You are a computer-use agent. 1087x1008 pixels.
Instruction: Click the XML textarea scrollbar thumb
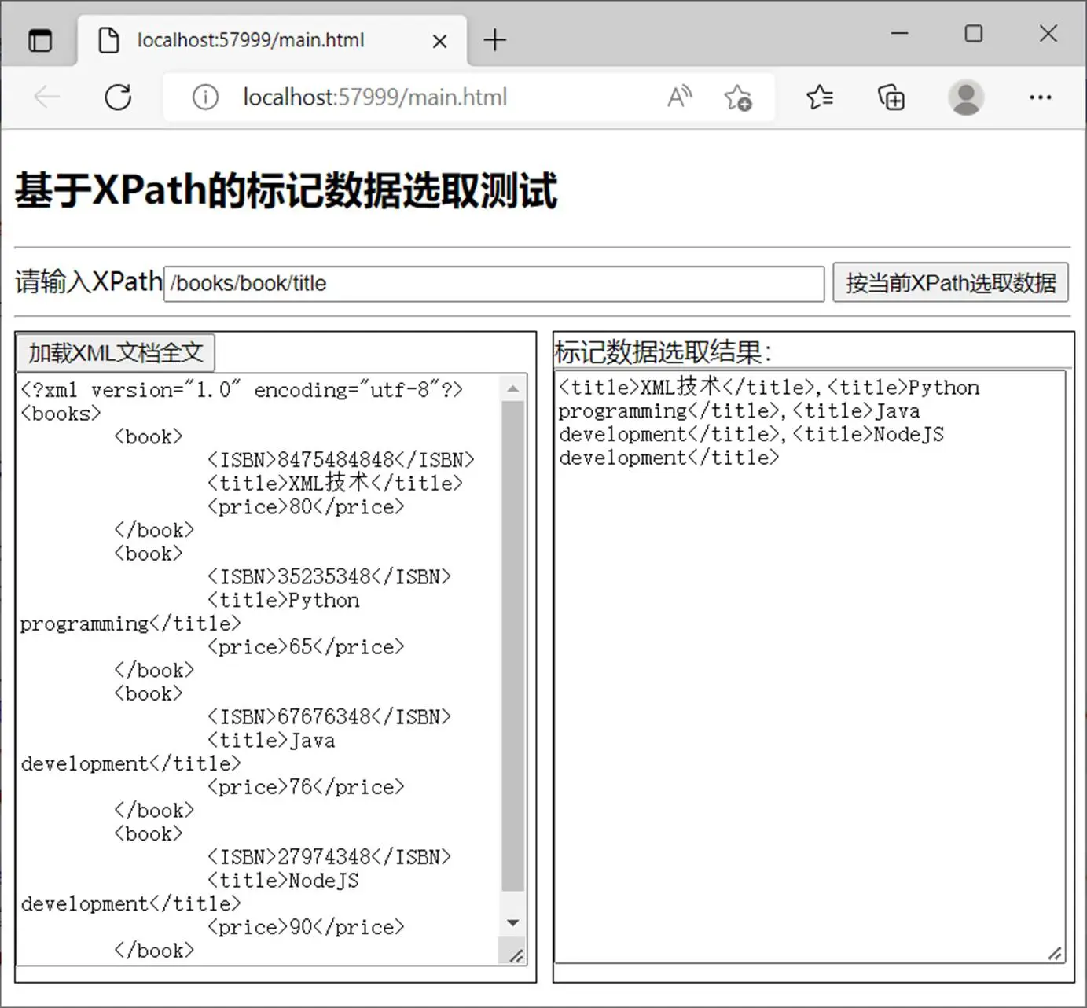click(x=512, y=646)
